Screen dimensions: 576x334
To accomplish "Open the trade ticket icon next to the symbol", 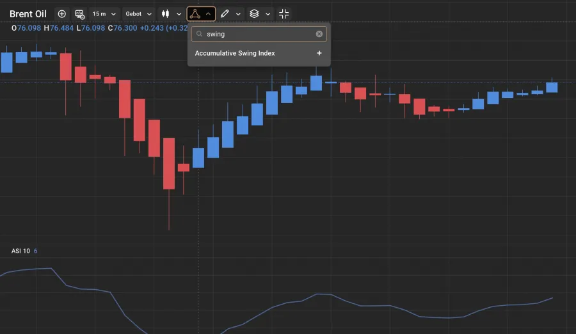I will tap(80, 14).
